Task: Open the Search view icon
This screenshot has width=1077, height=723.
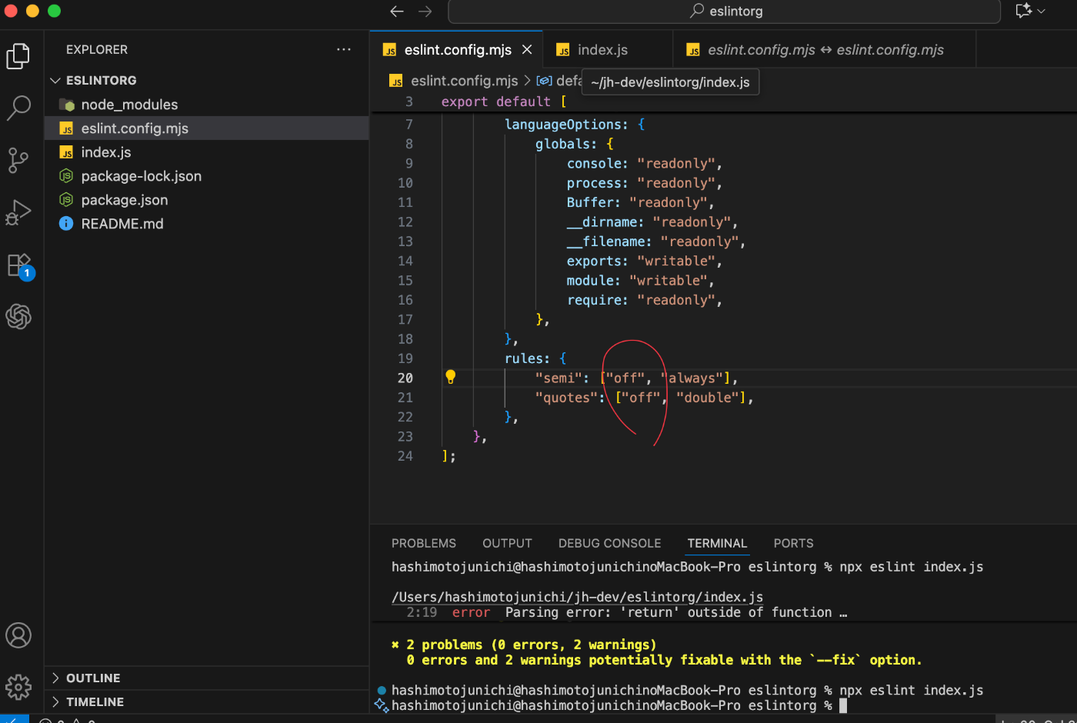Action: (x=18, y=108)
